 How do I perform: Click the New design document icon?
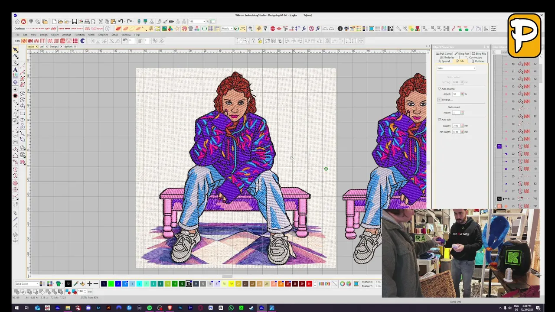[x=54, y=21]
